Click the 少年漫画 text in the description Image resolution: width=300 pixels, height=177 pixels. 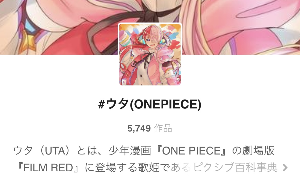tap(130, 151)
